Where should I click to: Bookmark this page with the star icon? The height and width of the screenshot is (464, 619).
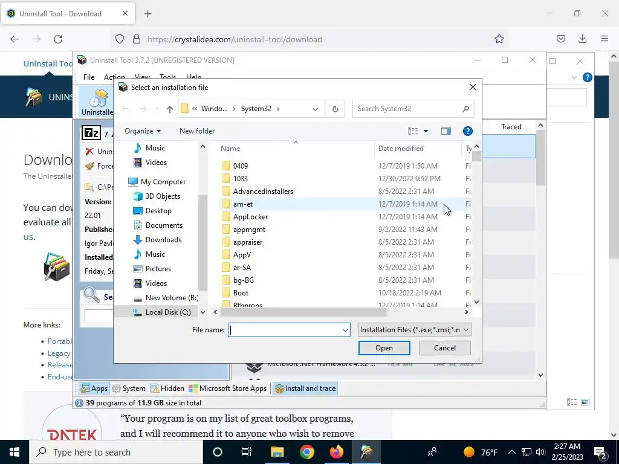499,39
